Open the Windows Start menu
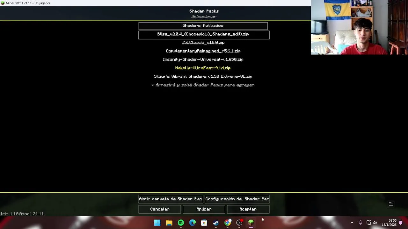 (x=157, y=223)
